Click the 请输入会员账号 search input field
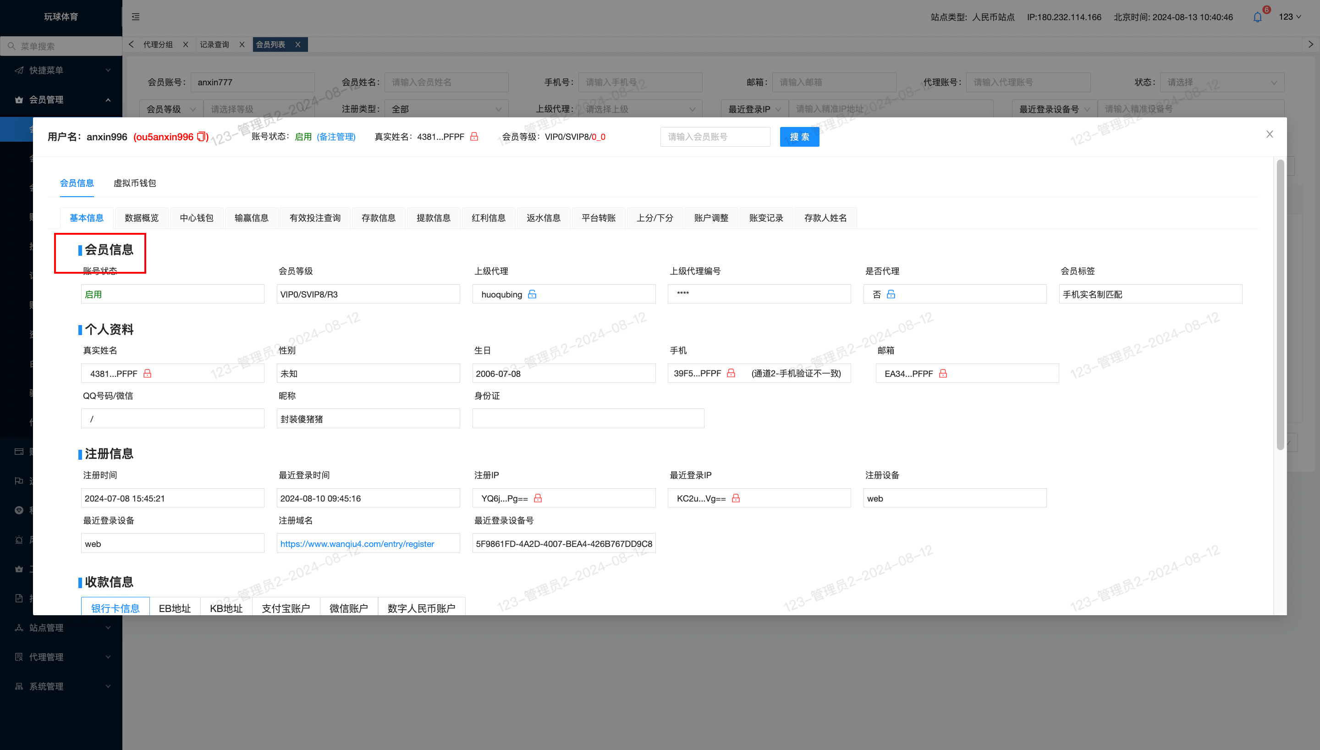The width and height of the screenshot is (1320, 750). pos(715,137)
